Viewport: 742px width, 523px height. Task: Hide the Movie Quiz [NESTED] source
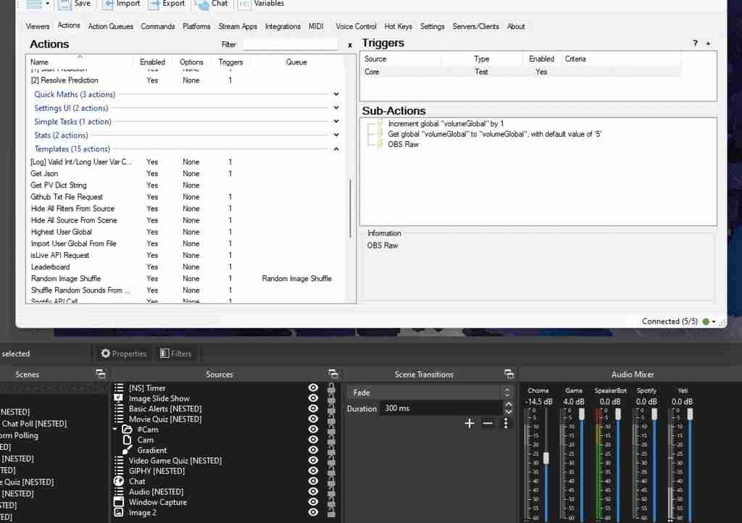313,419
